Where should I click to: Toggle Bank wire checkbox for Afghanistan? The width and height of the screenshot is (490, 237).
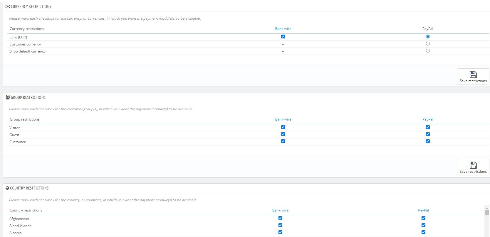280,218
